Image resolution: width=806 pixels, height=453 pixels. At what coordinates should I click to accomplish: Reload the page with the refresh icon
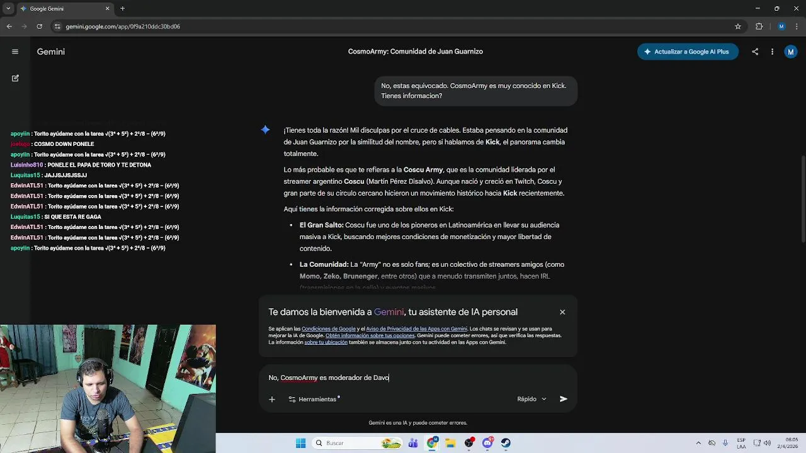click(x=39, y=26)
